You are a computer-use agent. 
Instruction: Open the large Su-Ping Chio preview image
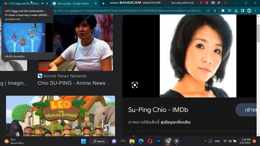point(198,56)
